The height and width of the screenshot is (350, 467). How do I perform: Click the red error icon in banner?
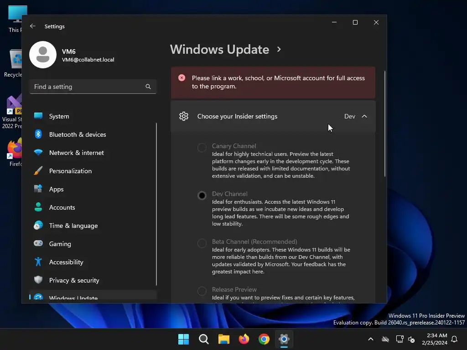182,78
